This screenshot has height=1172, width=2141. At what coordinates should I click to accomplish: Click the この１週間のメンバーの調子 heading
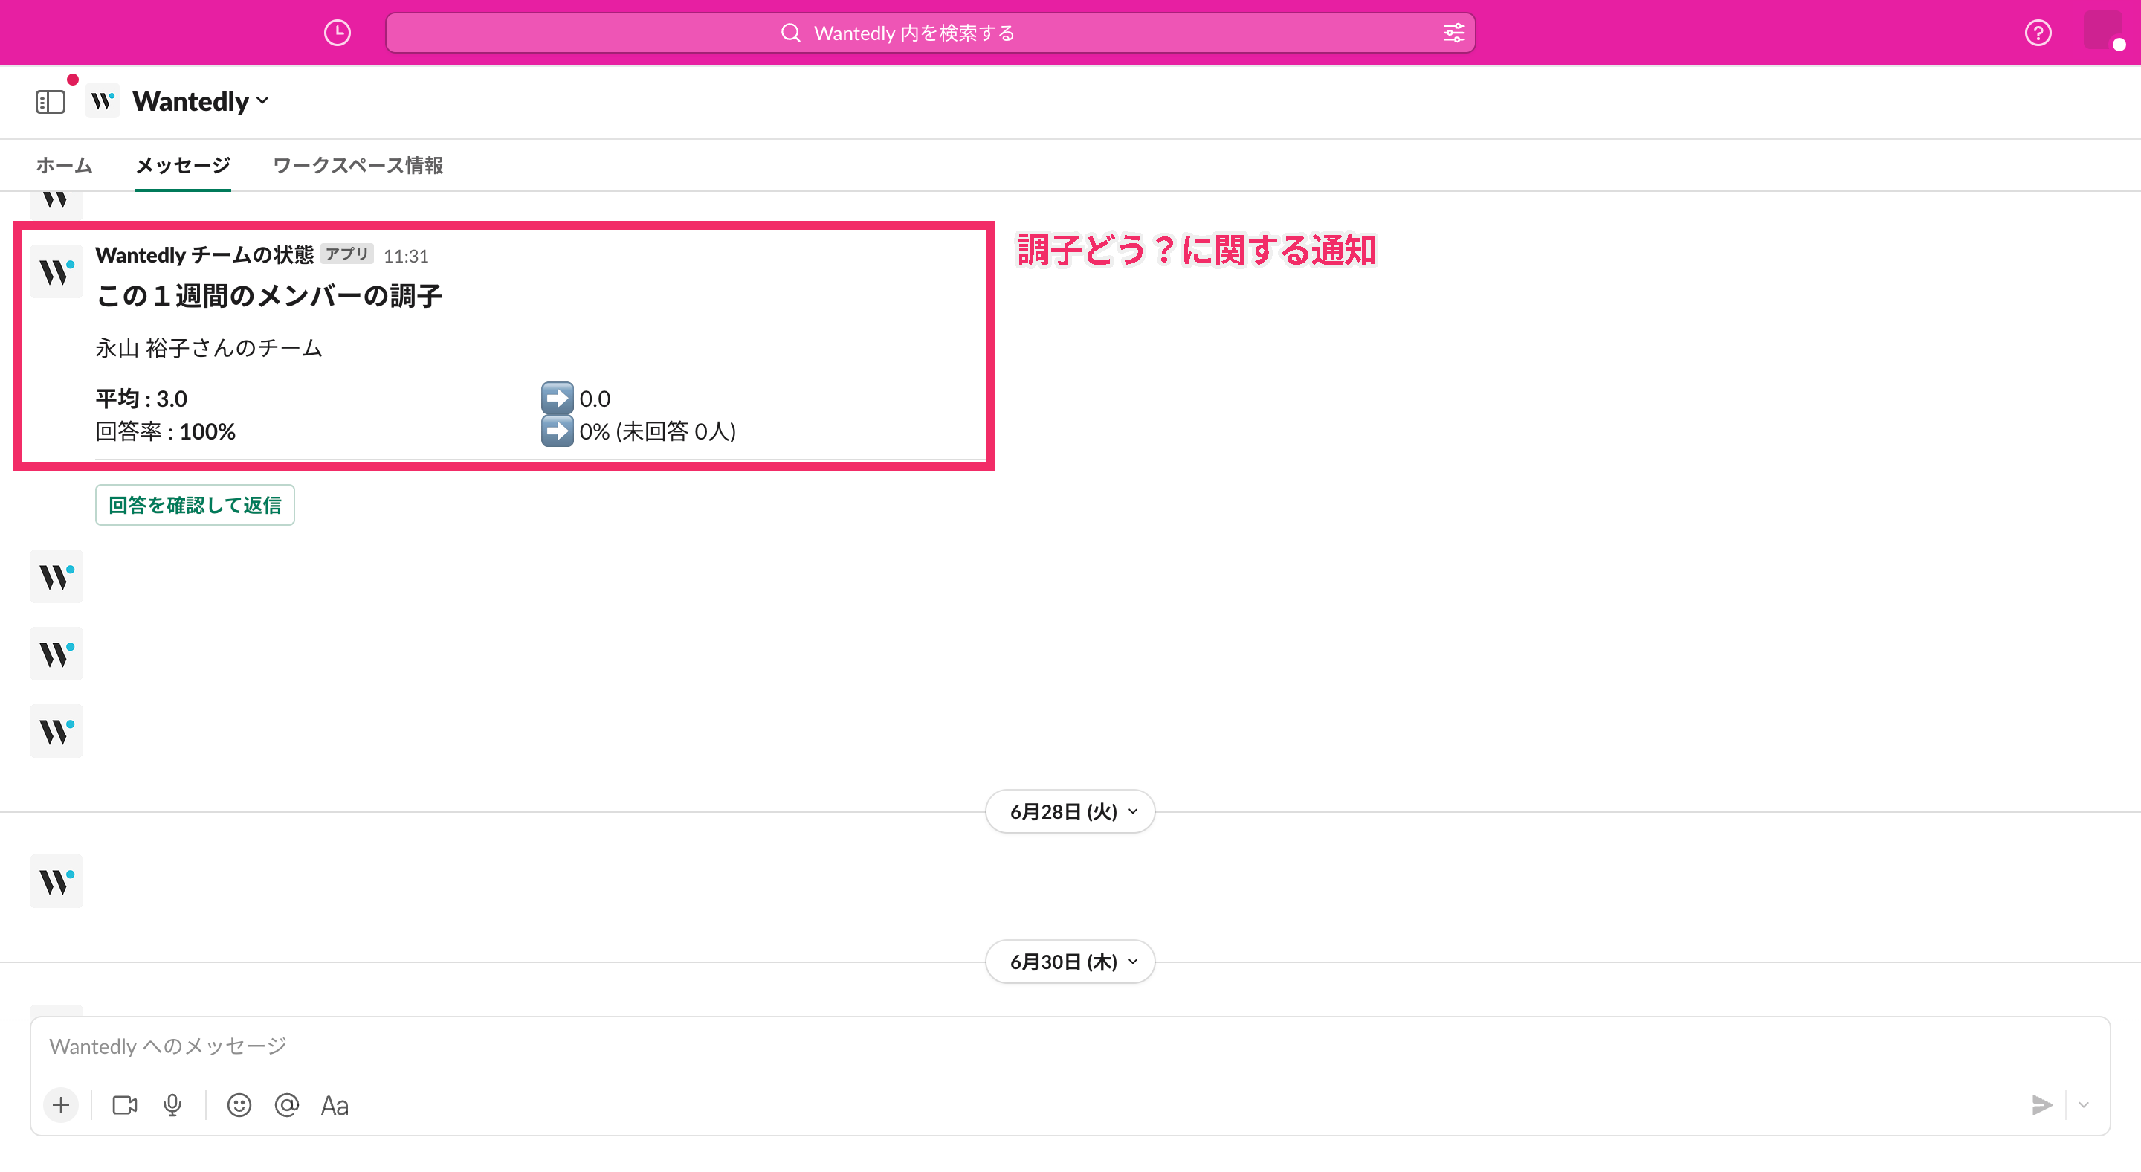pos(268,296)
